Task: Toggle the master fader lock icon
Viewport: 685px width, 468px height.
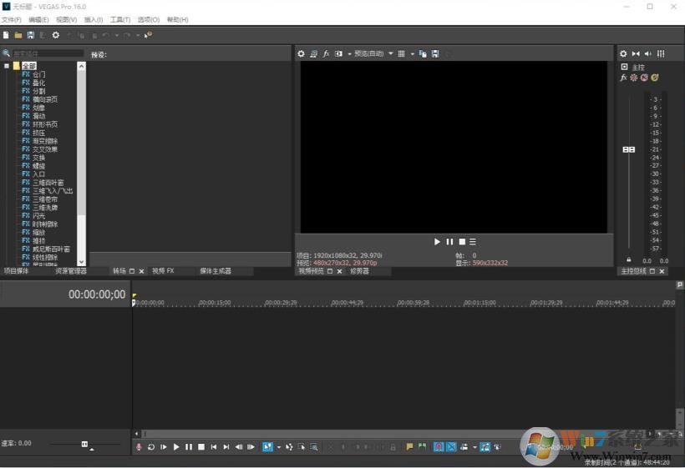Action: coord(628,260)
